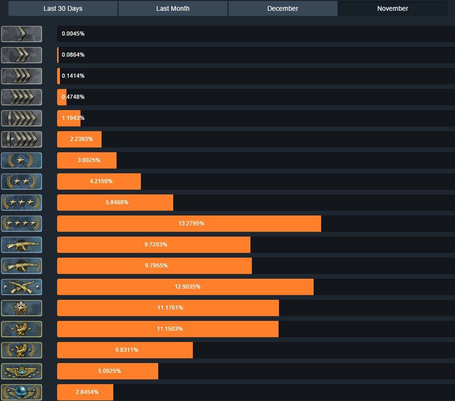The height and width of the screenshot is (401, 455).
Task: Click the 4.2159% value
Action: tap(101, 181)
